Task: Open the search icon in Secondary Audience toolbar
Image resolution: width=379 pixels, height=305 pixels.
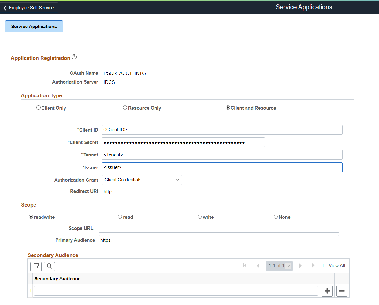Action: pos(49,266)
